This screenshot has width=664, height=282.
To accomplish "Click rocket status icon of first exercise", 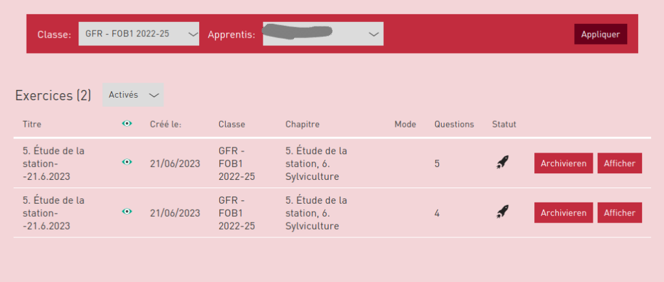I will [x=502, y=163].
